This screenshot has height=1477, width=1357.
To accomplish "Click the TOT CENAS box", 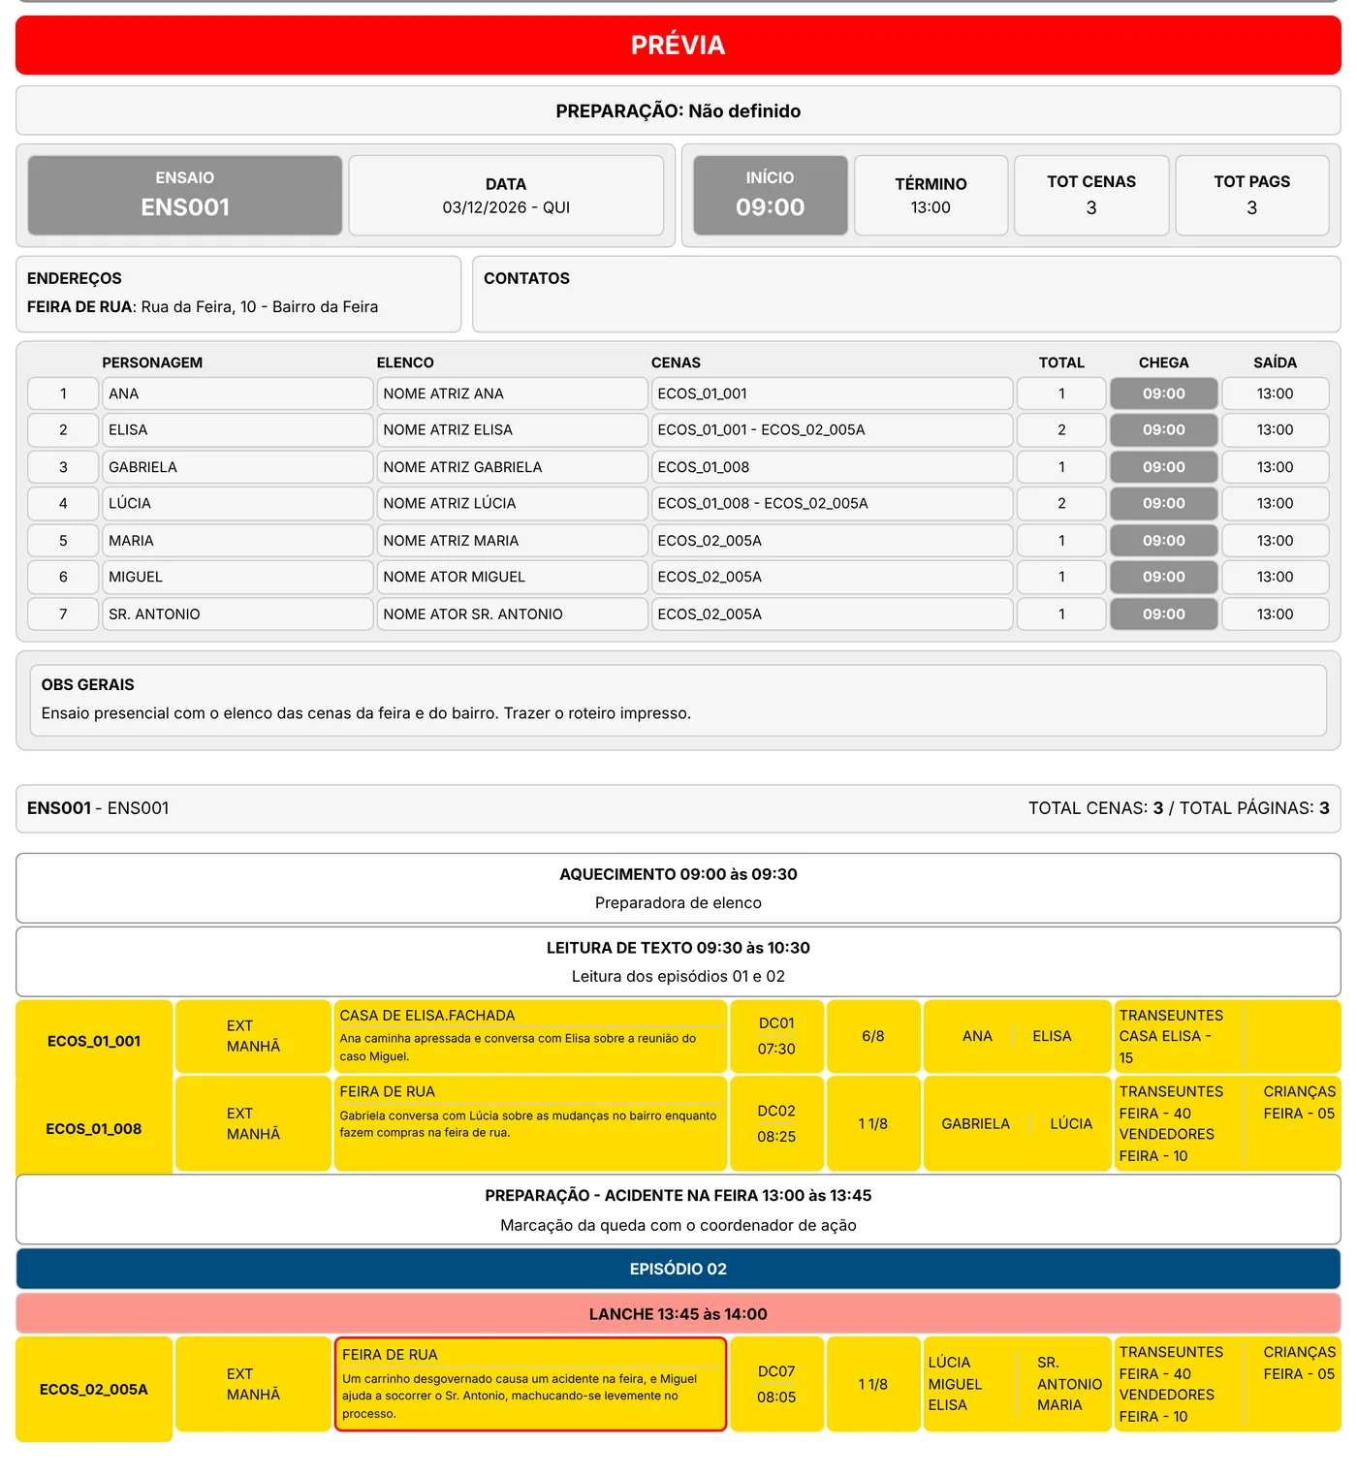I will tap(1091, 195).
